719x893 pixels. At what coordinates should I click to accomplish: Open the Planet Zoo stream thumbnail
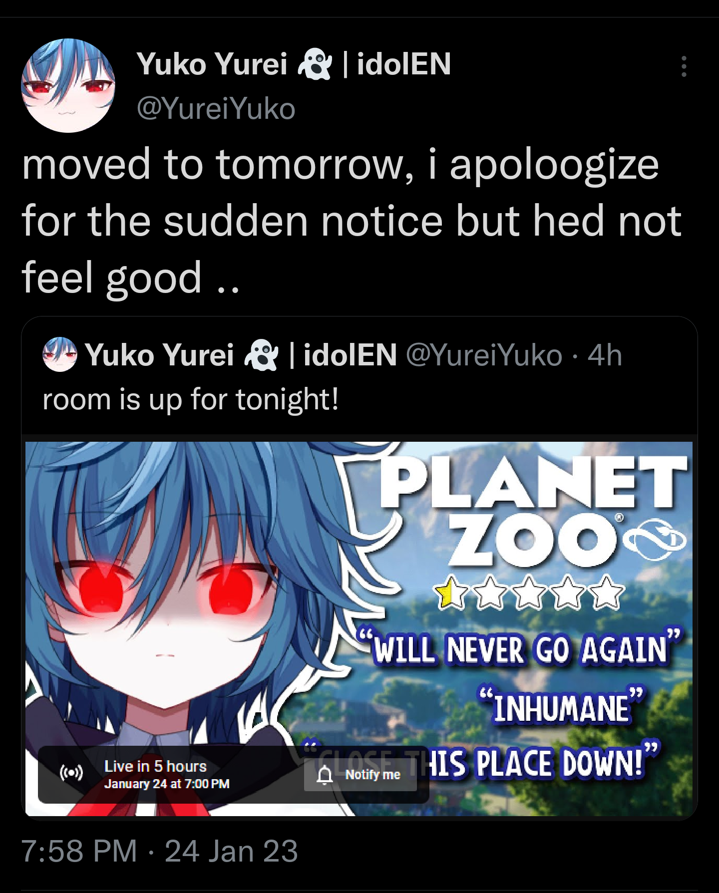(359, 629)
